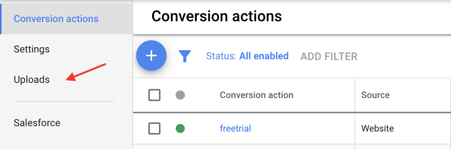Open the filter funnel icon
The height and width of the screenshot is (149, 451).
[x=185, y=56]
